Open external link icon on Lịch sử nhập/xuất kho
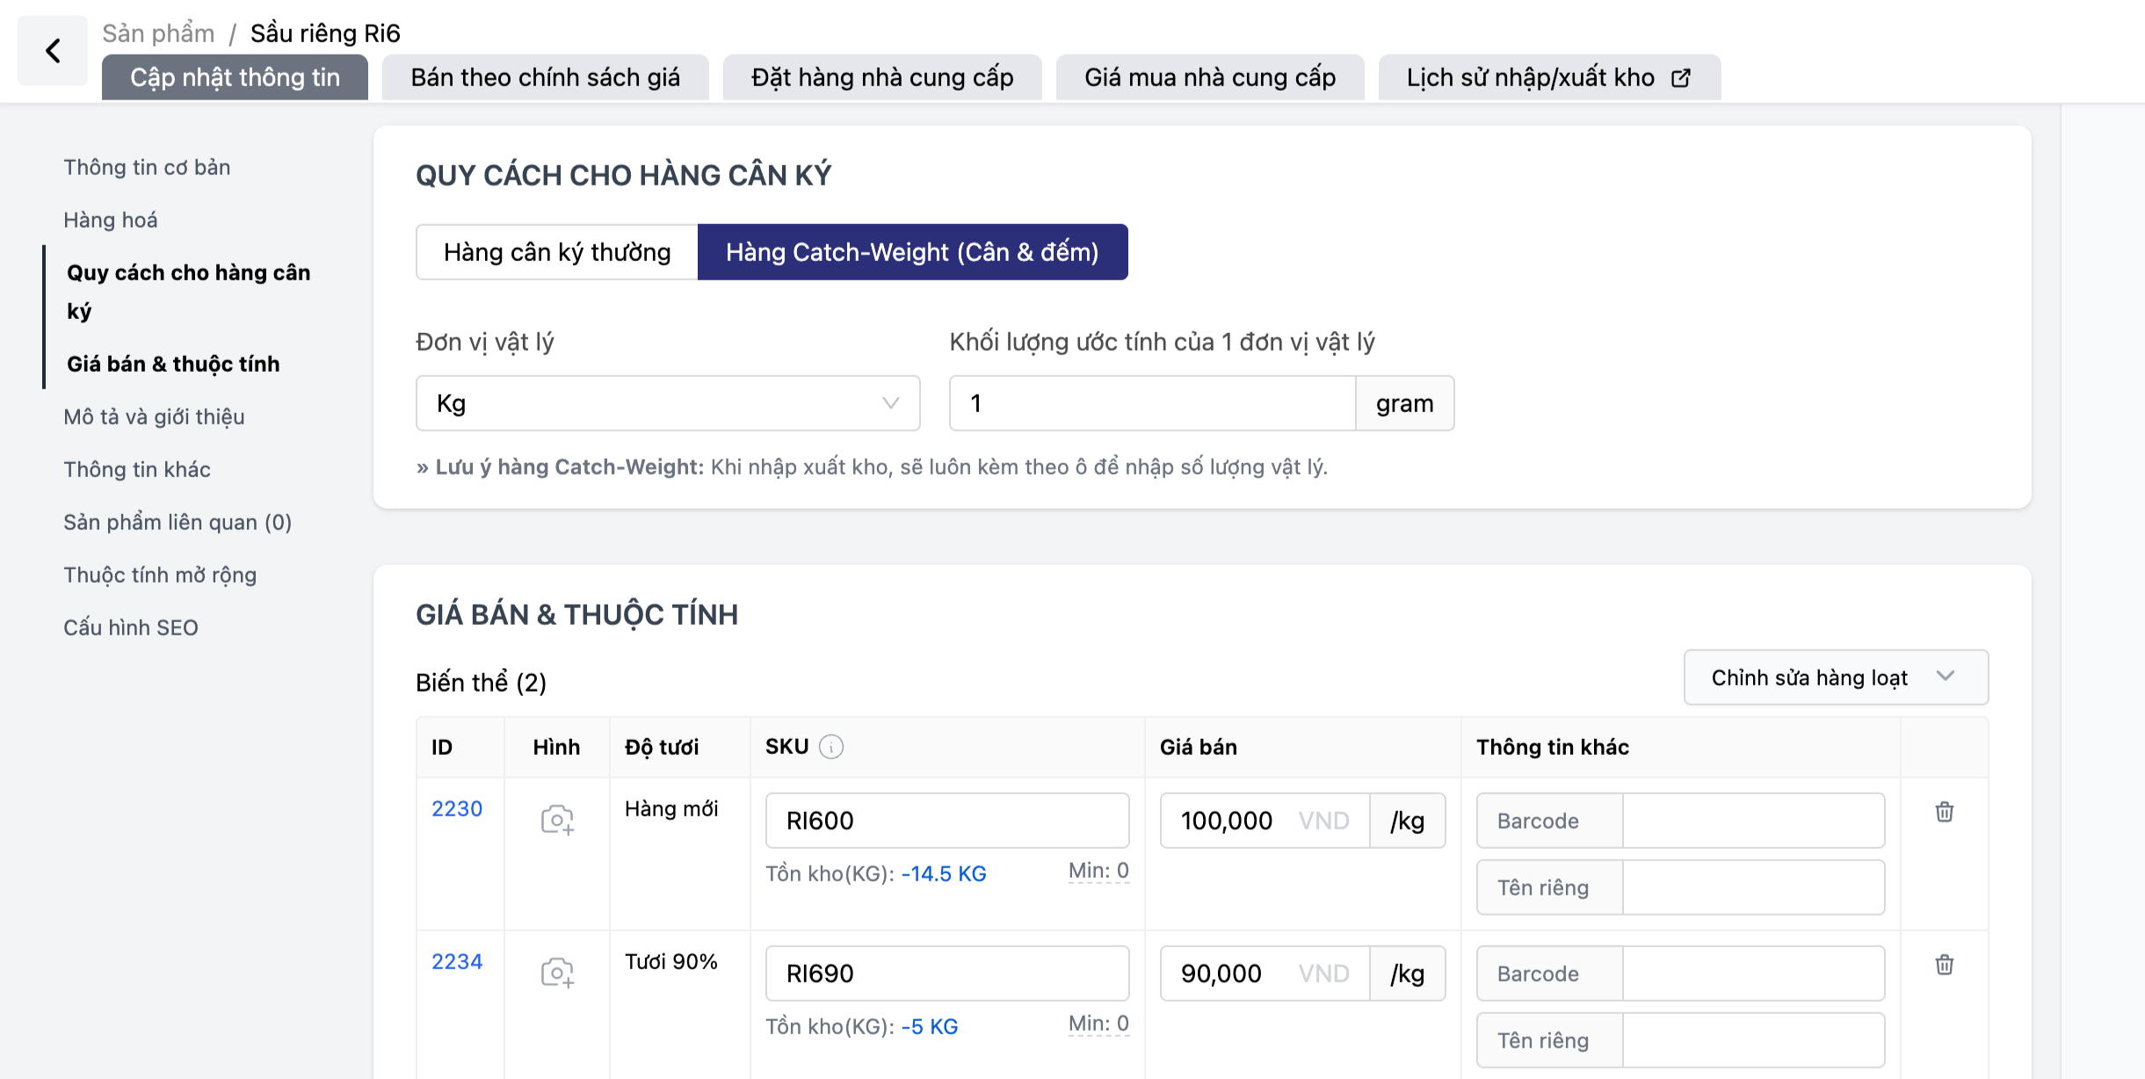This screenshot has height=1079, width=2145. [x=1680, y=78]
